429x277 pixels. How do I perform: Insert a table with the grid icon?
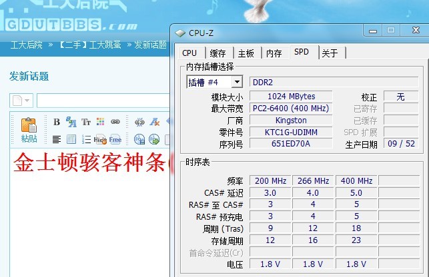(71, 139)
